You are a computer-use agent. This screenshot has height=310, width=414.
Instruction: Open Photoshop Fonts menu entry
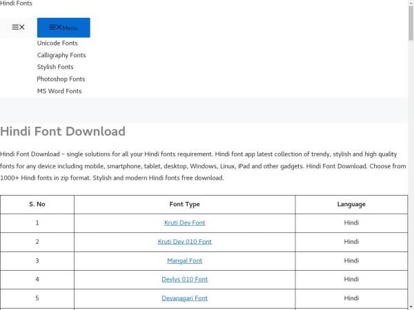[61, 79]
